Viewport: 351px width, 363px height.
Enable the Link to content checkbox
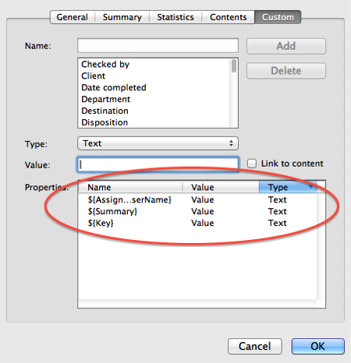(252, 164)
